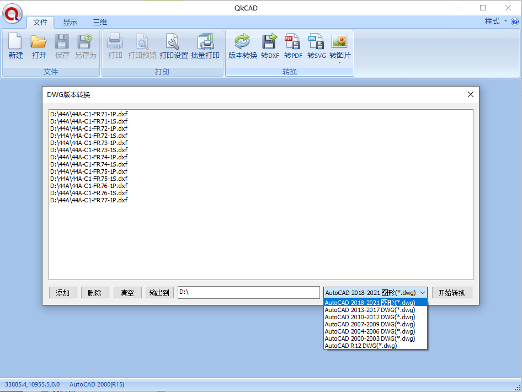Click the output path field containing D:\
Viewport: 522px width, 392px height.
click(249, 293)
